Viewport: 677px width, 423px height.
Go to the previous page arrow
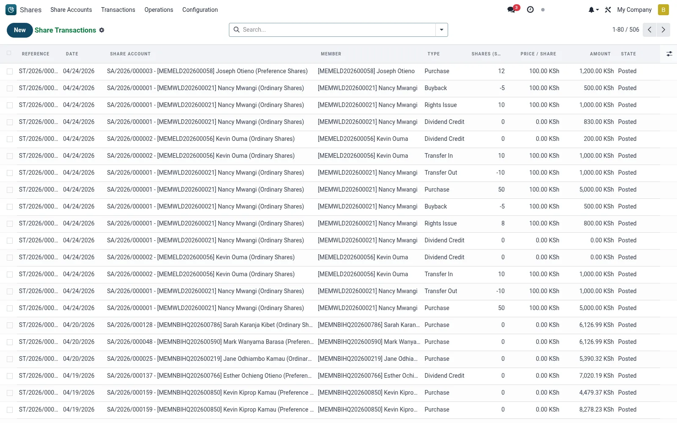[649, 30]
